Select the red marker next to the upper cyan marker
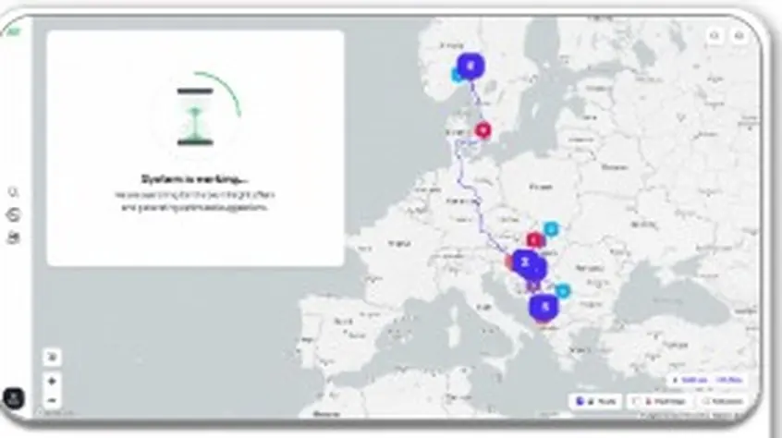 click(534, 240)
